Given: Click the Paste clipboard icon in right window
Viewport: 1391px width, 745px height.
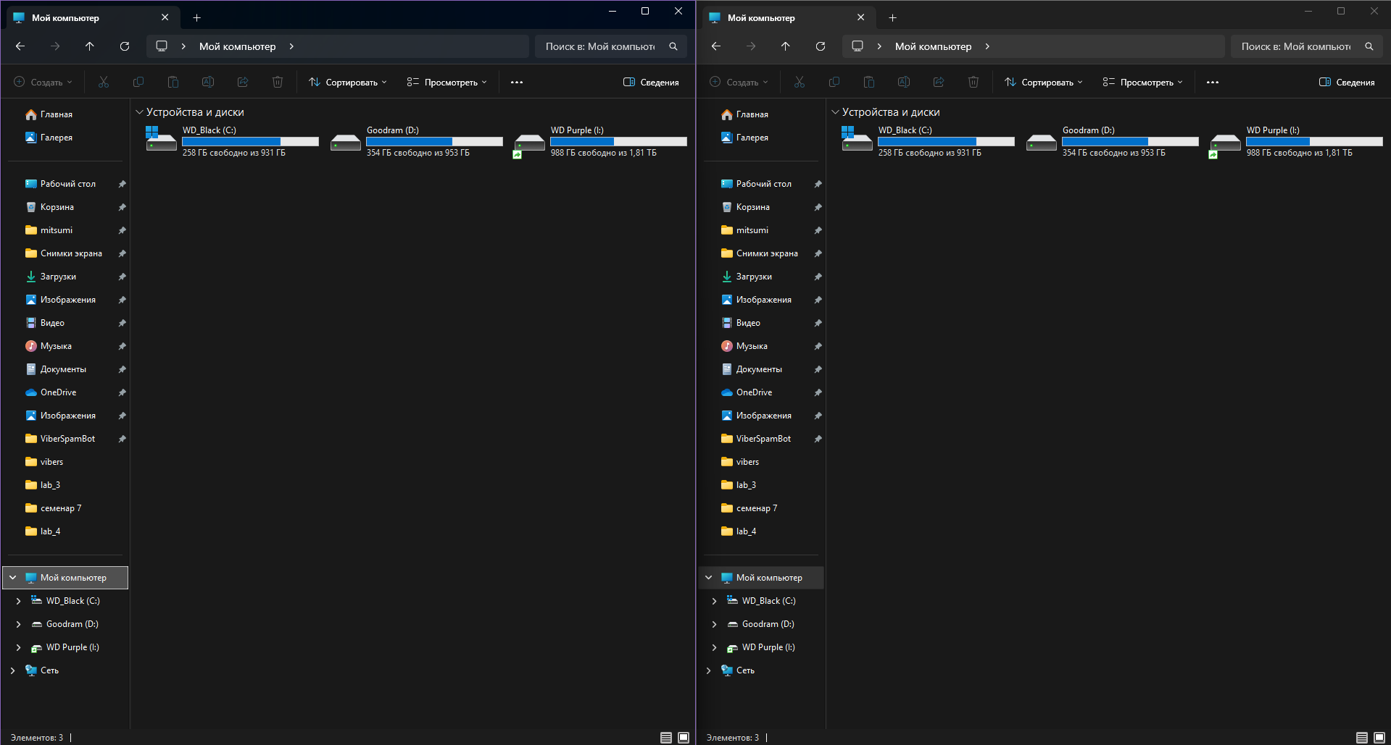Looking at the screenshot, I should click(x=869, y=83).
